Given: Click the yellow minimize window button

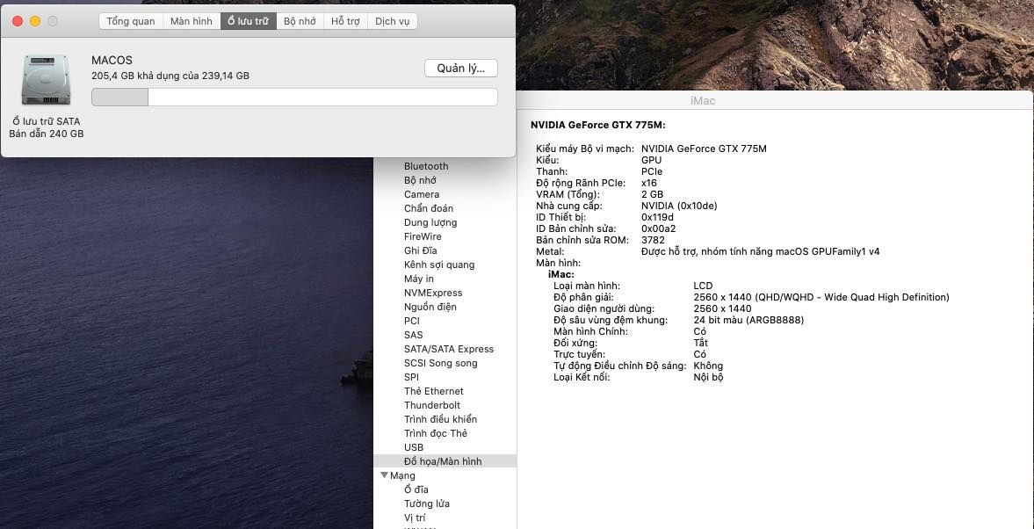Looking at the screenshot, I should (x=35, y=21).
